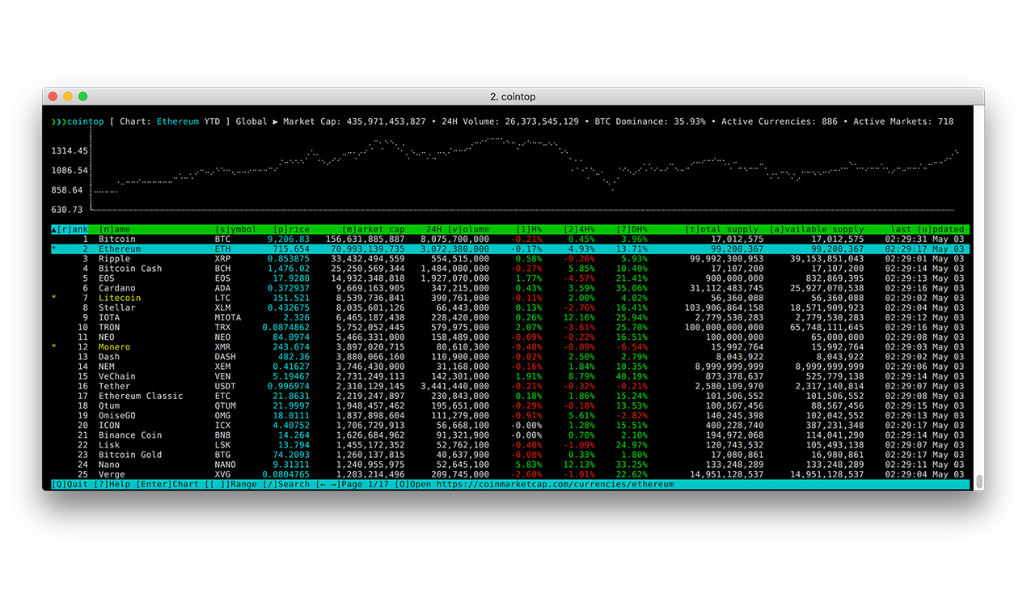The width and height of the screenshot is (1027, 615).
Task: Click the [/]Search status bar entry
Action: coord(286,484)
